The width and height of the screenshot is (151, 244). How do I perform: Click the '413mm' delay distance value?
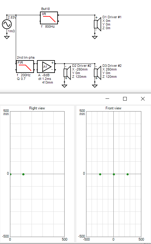coord(48,82)
